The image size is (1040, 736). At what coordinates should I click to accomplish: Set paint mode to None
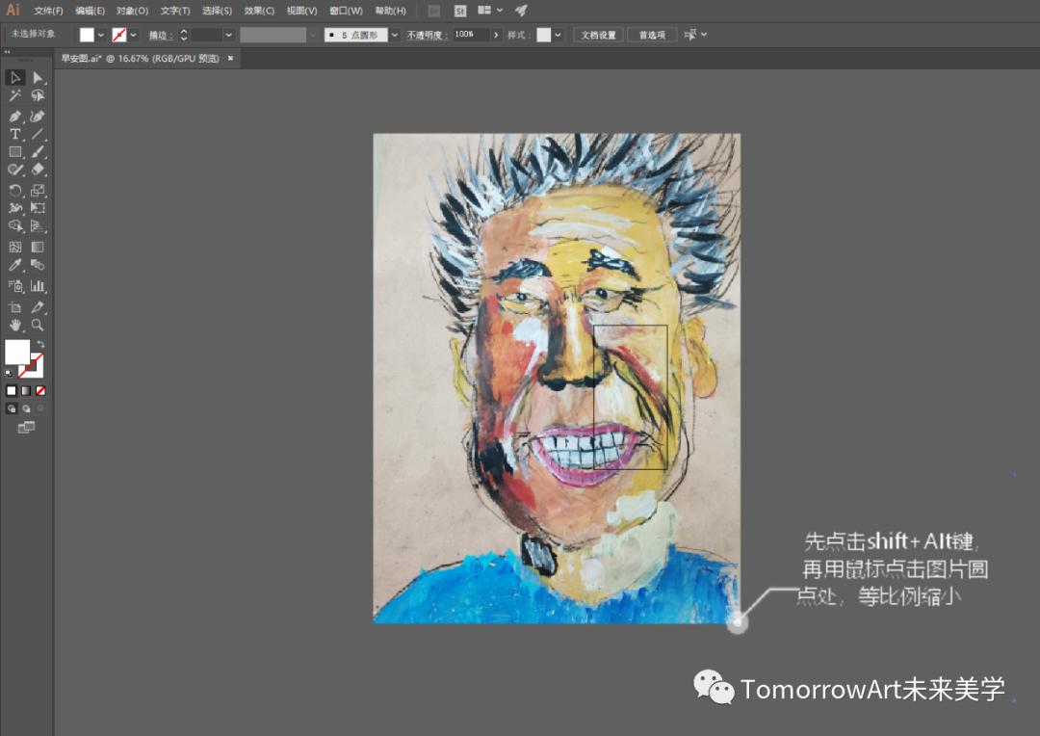[40, 391]
